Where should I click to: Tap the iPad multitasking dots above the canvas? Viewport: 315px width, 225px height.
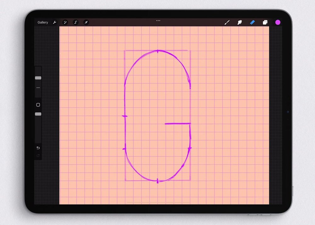(x=158, y=20)
